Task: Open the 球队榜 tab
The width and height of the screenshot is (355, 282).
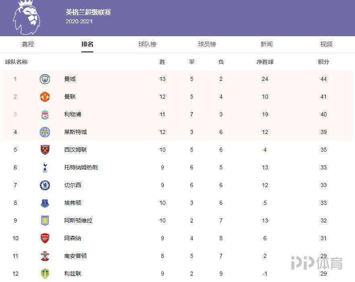Action: click(x=147, y=44)
